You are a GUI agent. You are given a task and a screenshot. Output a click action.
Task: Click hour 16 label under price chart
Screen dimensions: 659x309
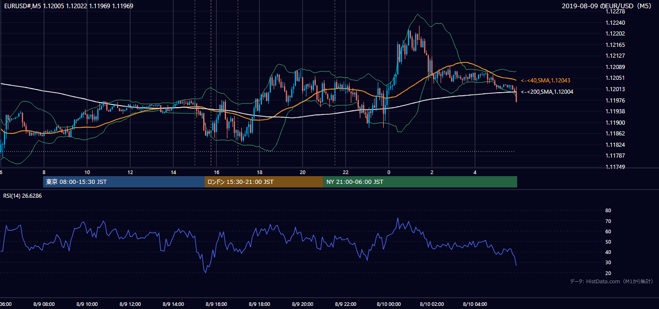point(217,173)
